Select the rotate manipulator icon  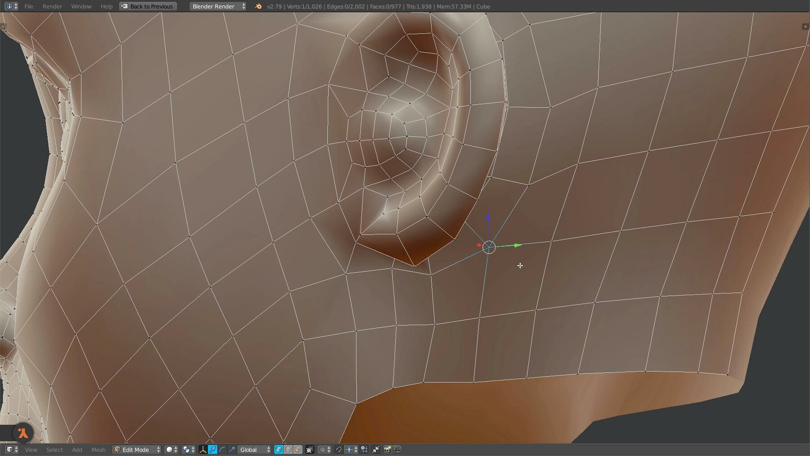click(221, 449)
